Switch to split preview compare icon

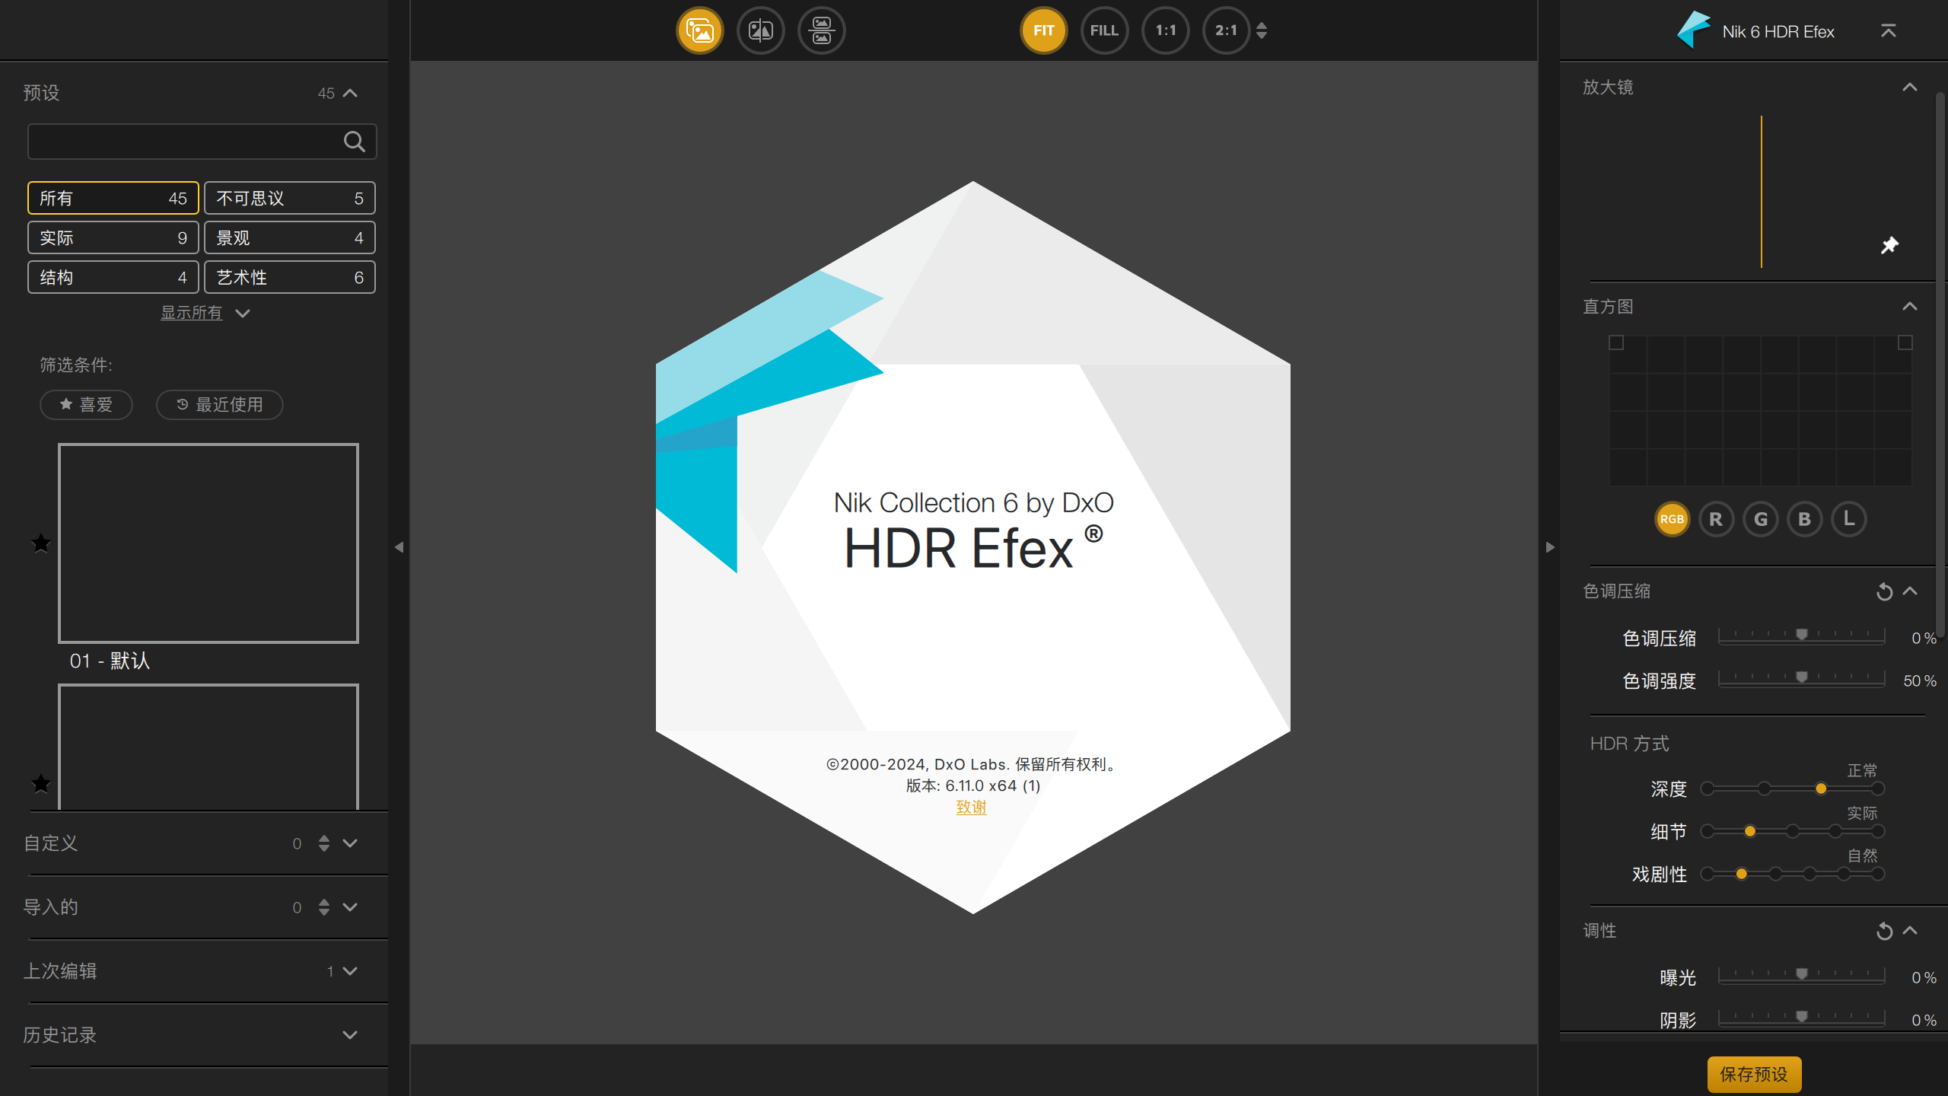(760, 30)
